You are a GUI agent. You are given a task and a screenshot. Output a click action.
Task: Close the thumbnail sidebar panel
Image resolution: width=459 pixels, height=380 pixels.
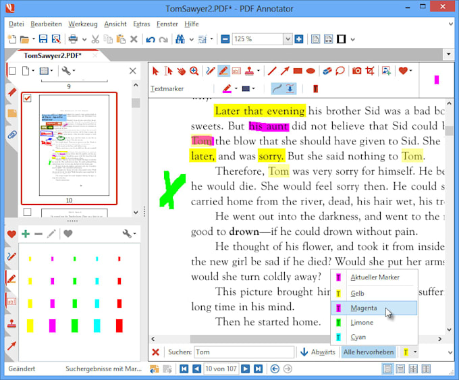[x=132, y=71]
